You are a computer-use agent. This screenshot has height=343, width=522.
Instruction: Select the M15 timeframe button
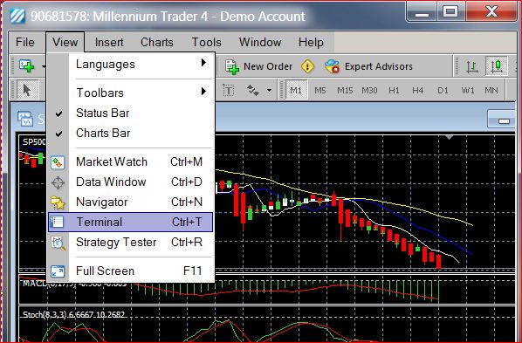[345, 90]
